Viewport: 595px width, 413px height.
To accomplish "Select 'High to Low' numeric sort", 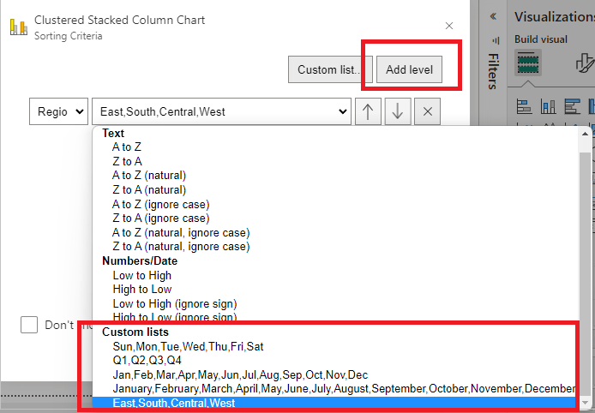I will (142, 290).
